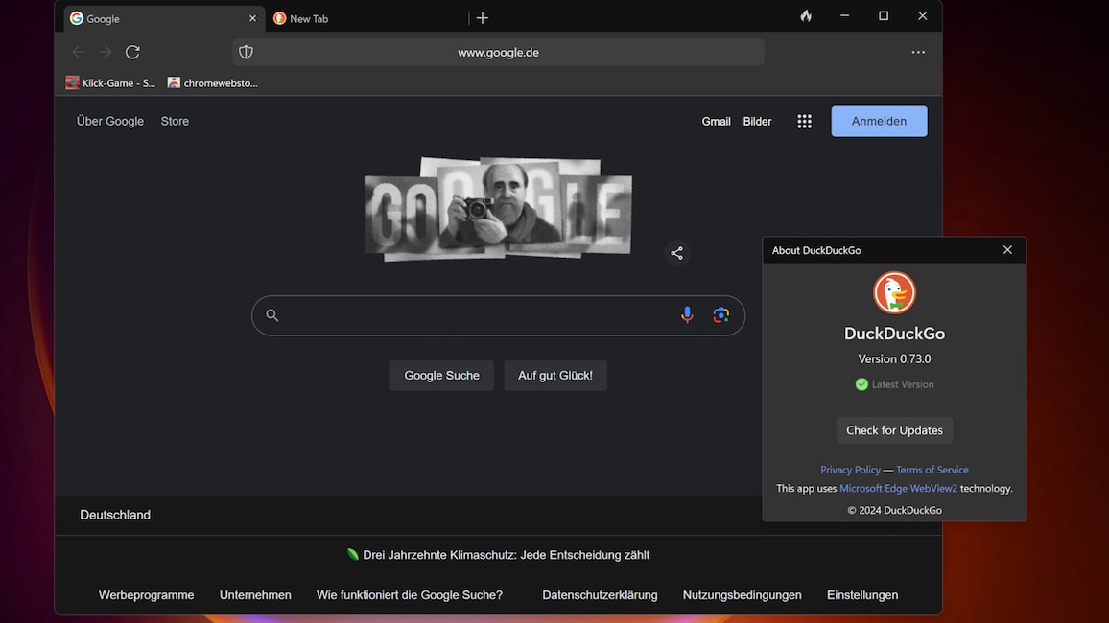This screenshot has width=1109, height=623.
Task: Start voice search with microphone icon
Action: pos(687,315)
